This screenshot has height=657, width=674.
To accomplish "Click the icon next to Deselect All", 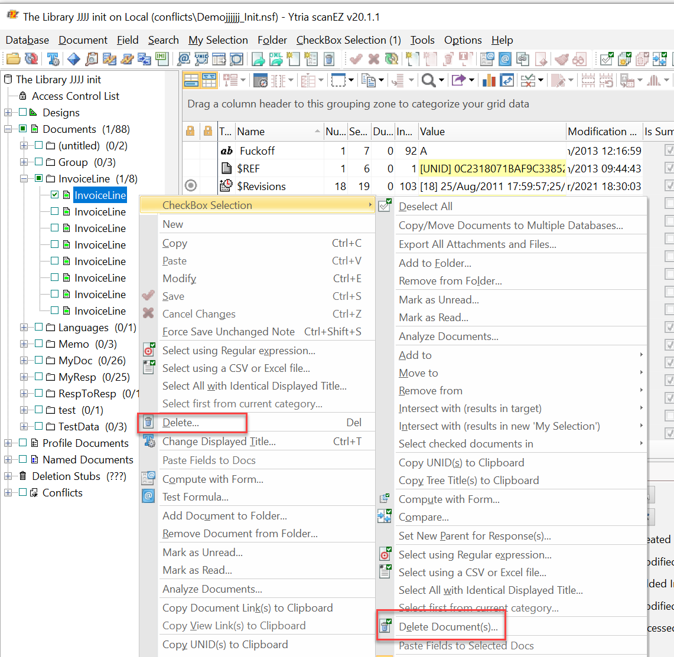I will (385, 206).
